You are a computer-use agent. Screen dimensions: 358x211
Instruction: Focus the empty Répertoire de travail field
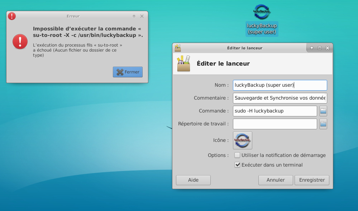[x=275, y=124]
